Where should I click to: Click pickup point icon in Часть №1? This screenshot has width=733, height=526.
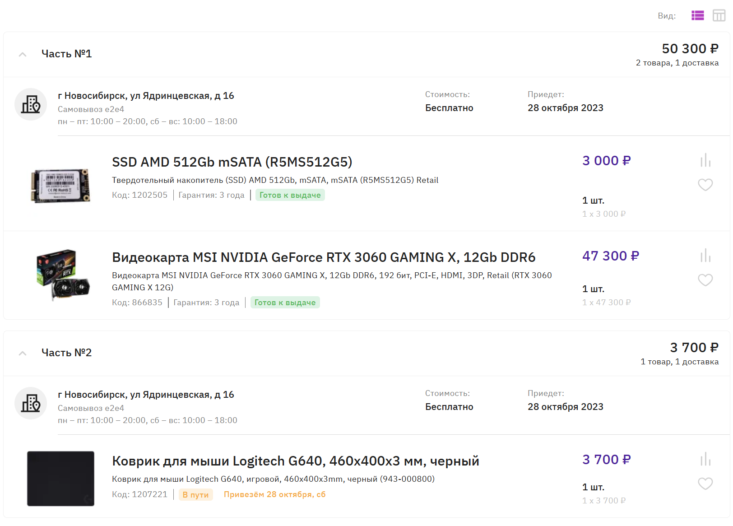[31, 104]
